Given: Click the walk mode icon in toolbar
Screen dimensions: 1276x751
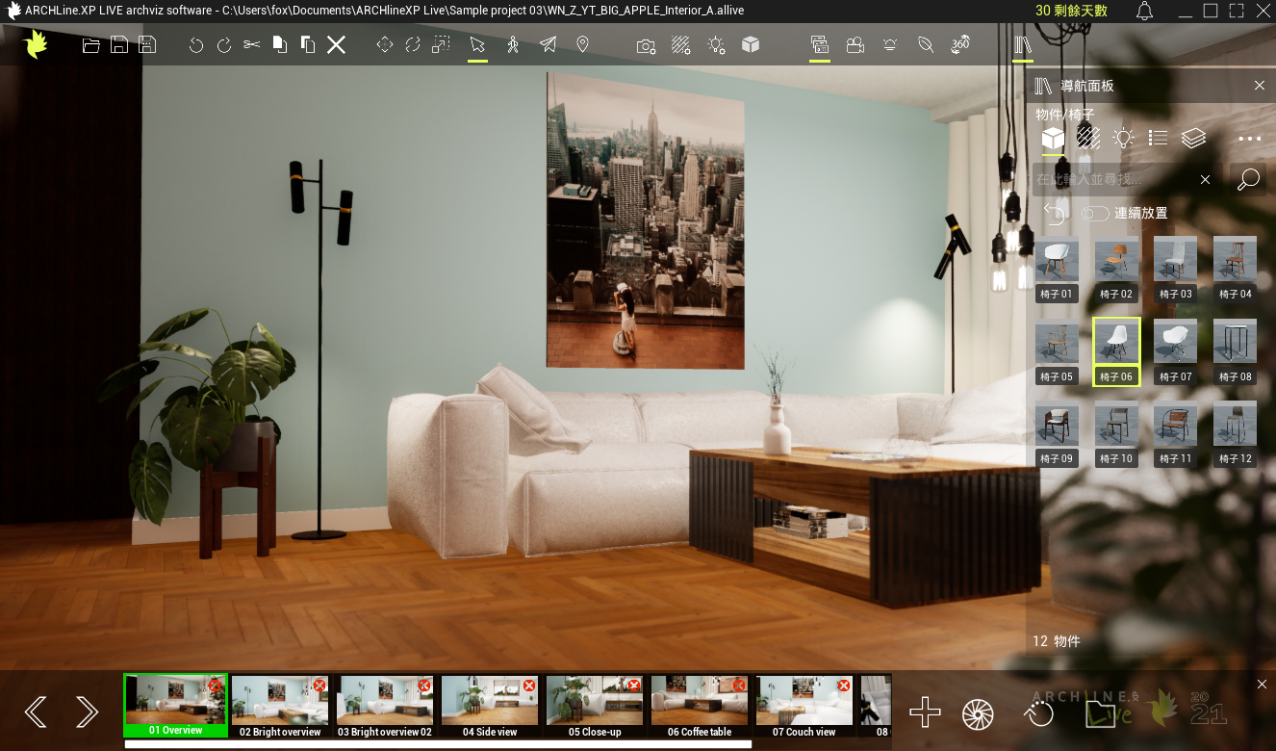Looking at the screenshot, I should point(513,45).
